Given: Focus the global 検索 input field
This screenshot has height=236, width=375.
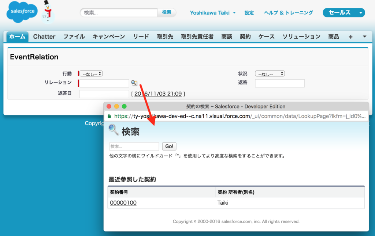Looking at the screenshot, I should [119, 13].
